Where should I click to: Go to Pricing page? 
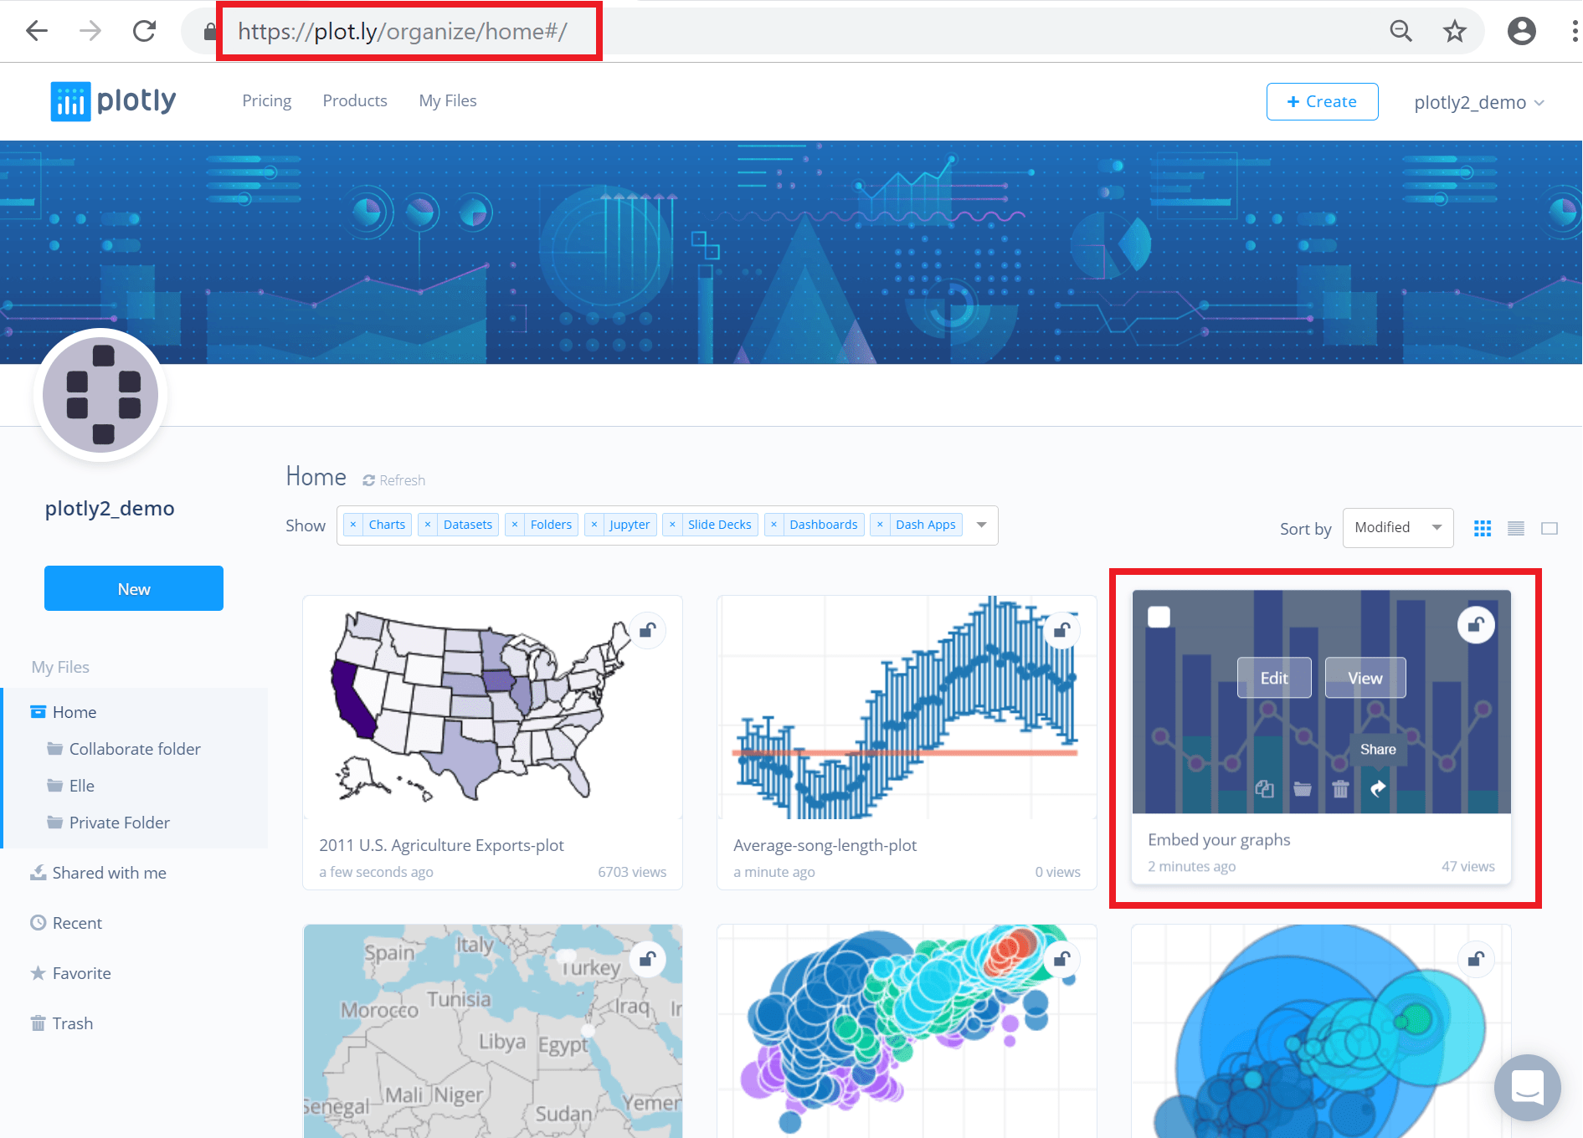(267, 100)
